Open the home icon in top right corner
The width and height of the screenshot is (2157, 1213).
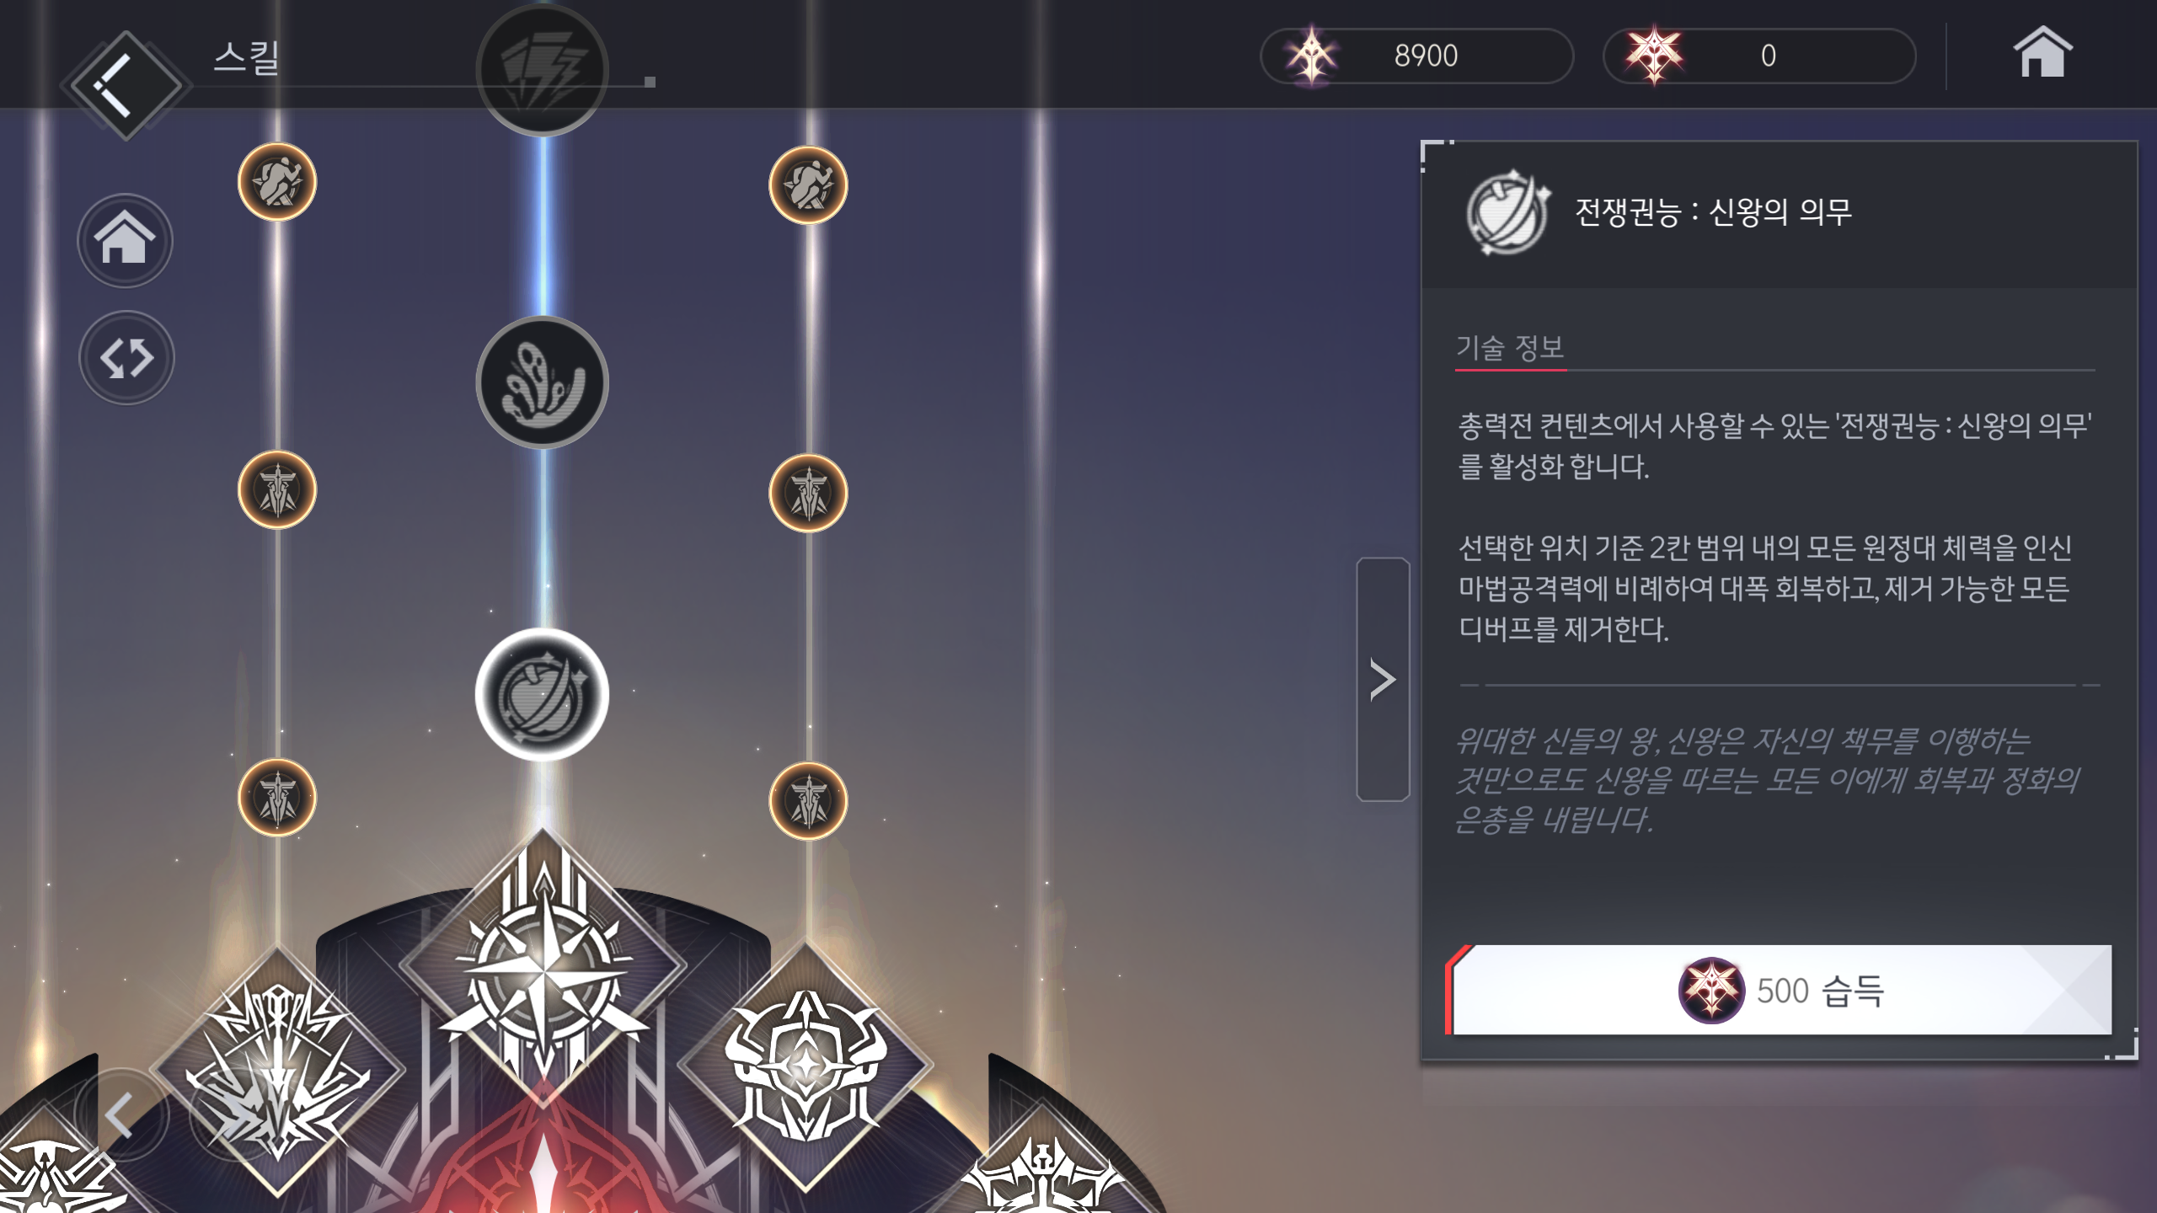[x=2042, y=53]
